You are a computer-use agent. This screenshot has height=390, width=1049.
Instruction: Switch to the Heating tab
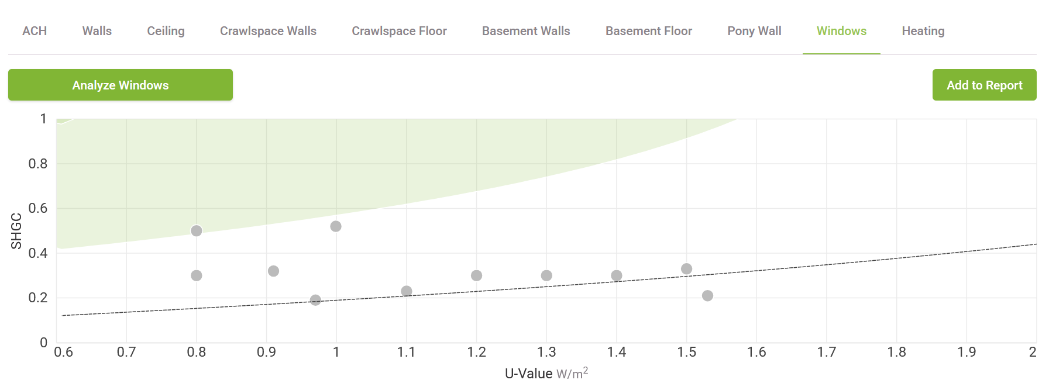923,31
